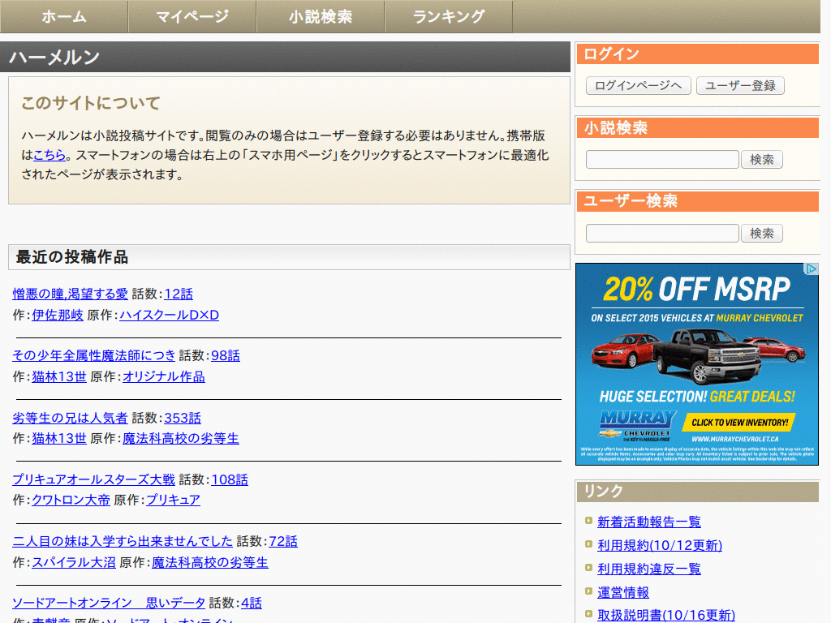This screenshot has width=831, height=623.
Task: Click the Murray Chevrolet advertisement banner
Action: (696, 365)
